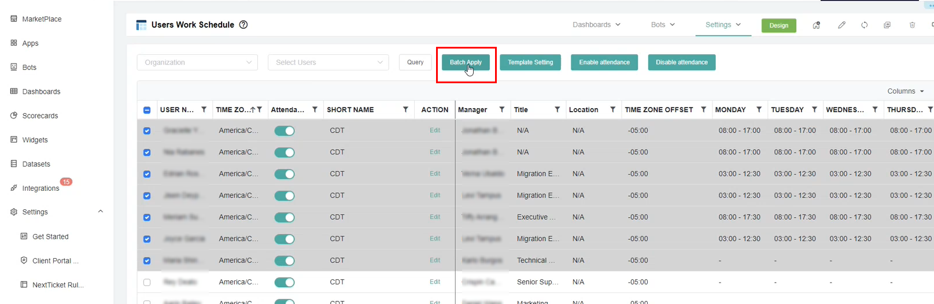The image size is (934, 304).
Task: Click the trash delete icon in header
Action: [912, 25]
